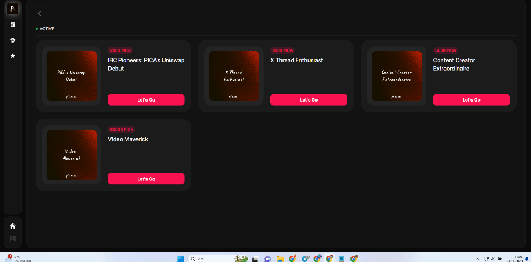Click the Windows taskbar search box
531x262 pixels.
(x=210, y=259)
